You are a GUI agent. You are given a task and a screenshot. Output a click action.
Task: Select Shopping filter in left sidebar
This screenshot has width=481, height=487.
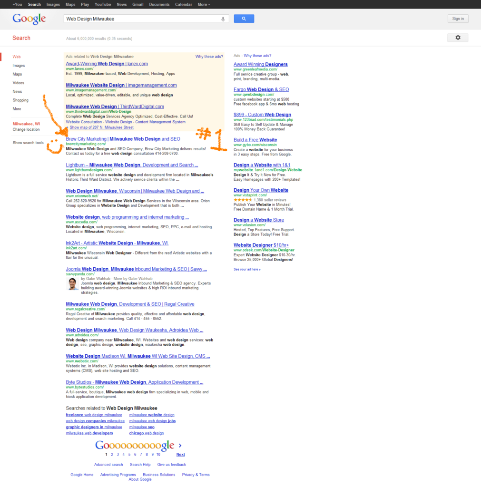pyautogui.click(x=20, y=100)
